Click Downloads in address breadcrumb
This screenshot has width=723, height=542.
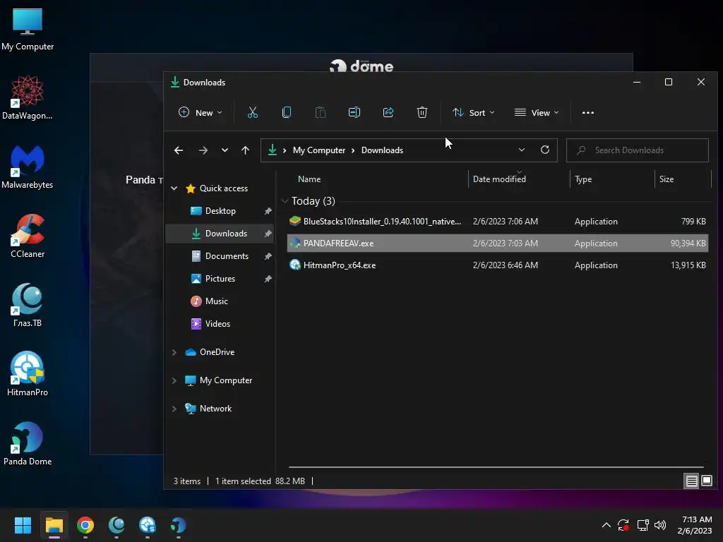382,150
